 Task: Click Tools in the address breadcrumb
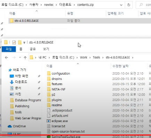[96, 57]
